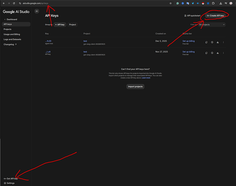The height and width of the screenshot is (186, 236).
Task: Collapse the sidebar with the panel icon
Action: click(x=37, y=11)
